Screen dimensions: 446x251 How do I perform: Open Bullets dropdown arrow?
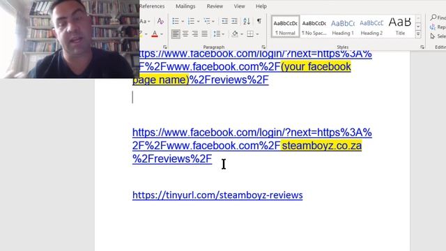pos(183,22)
